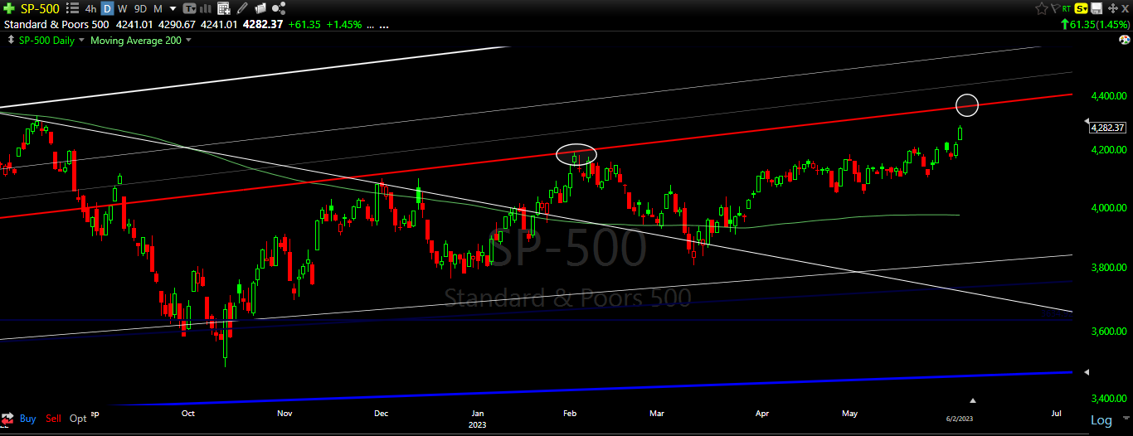The width and height of the screenshot is (1133, 436).
Task: Click the RT real-time data indicator
Action: pyautogui.click(x=1066, y=7)
